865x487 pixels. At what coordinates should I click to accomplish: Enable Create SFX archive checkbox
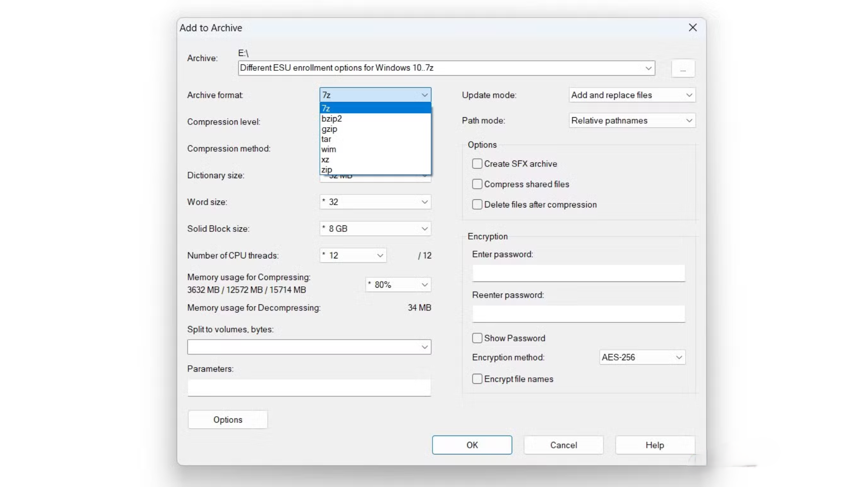[477, 164]
